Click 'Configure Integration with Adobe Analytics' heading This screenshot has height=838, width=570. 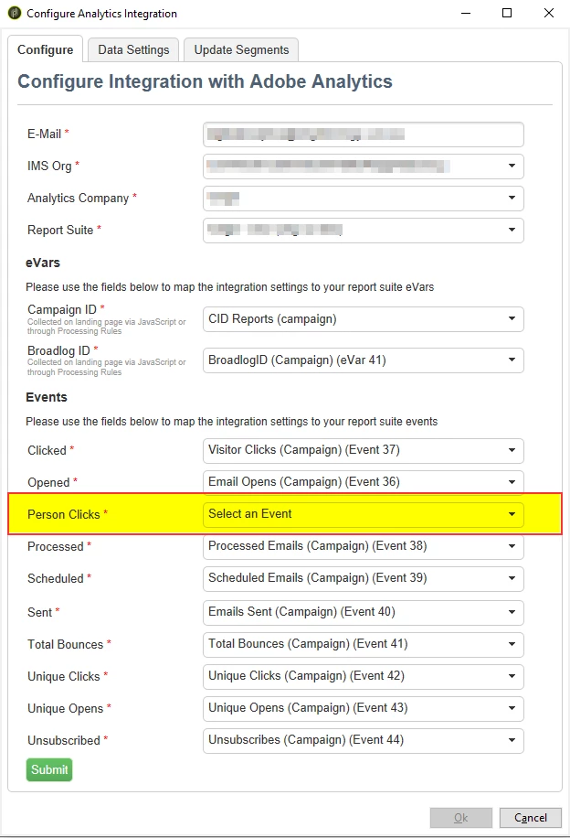tap(205, 81)
